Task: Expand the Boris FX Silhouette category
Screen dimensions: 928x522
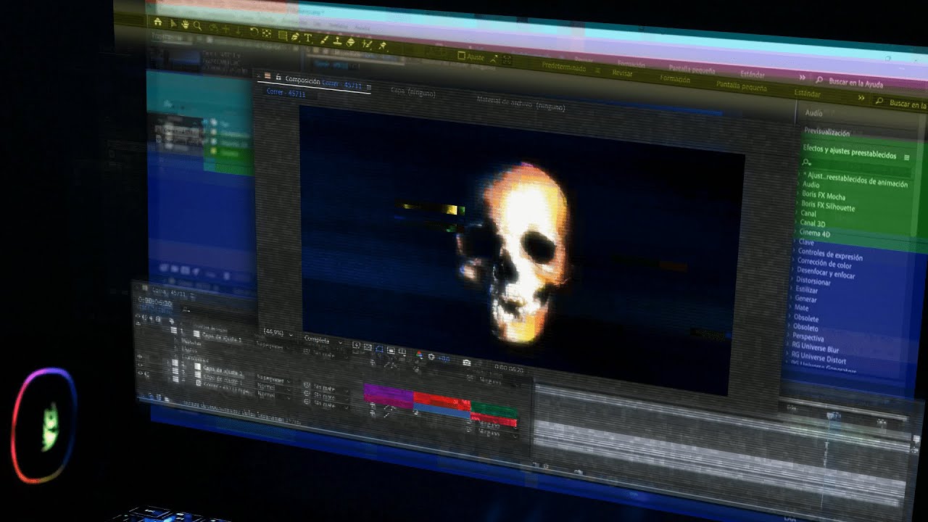Action: pyautogui.click(x=827, y=207)
